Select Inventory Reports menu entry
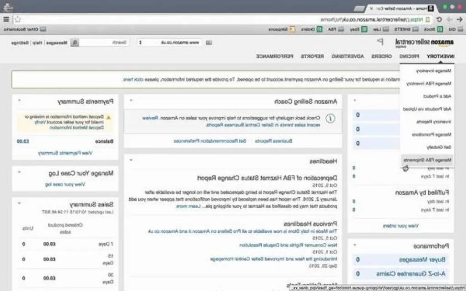Screen dimensions: 466x291 pyautogui.click(x=434, y=122)
